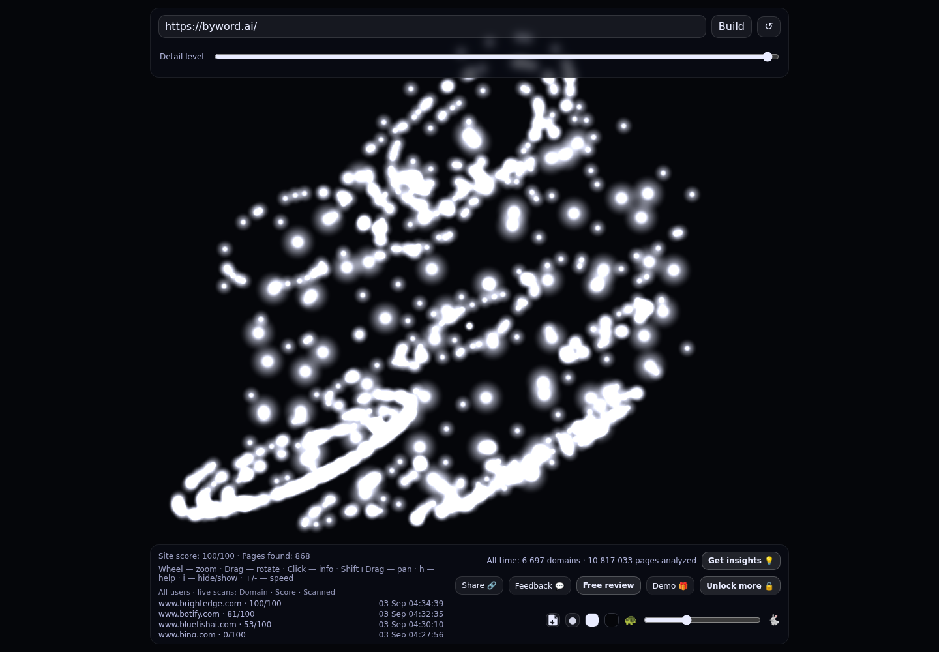939x652 pixels.
Task: Click the timestamp '03 Sep 04:32:35'
Action: [411, 614]
